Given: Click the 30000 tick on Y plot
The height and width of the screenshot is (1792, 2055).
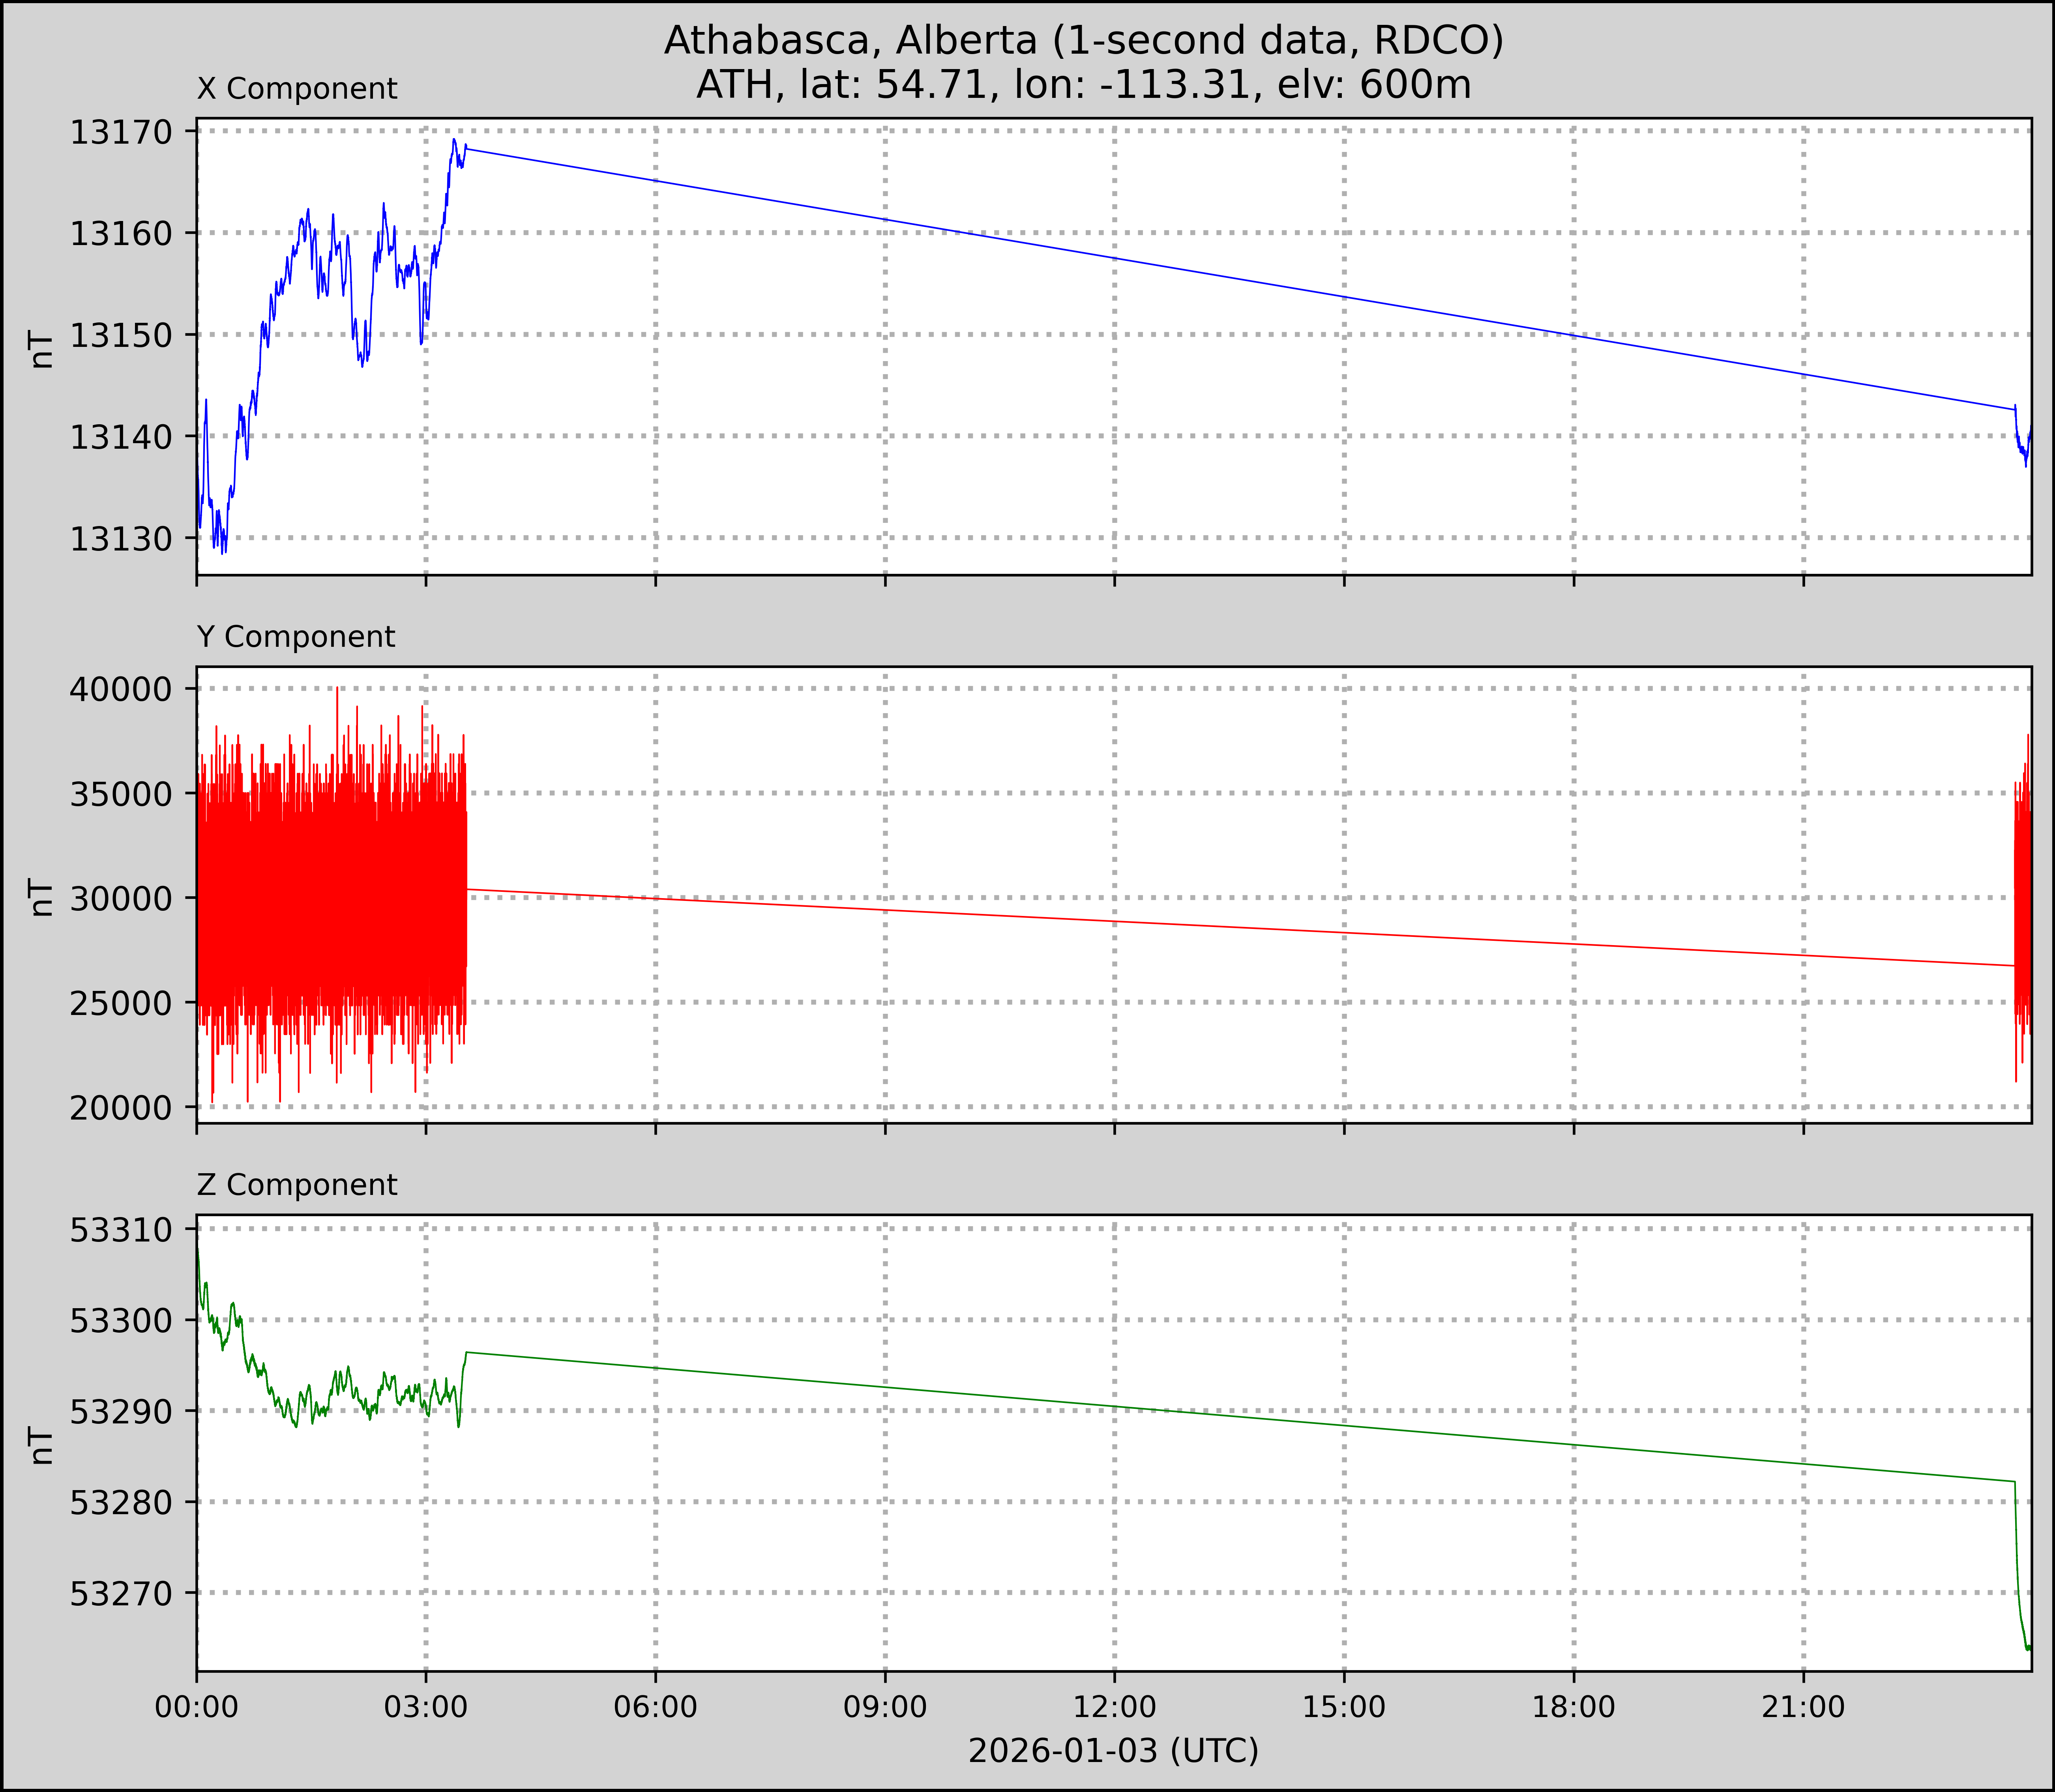Looking at the screenshot, I should tap(120, 898).
